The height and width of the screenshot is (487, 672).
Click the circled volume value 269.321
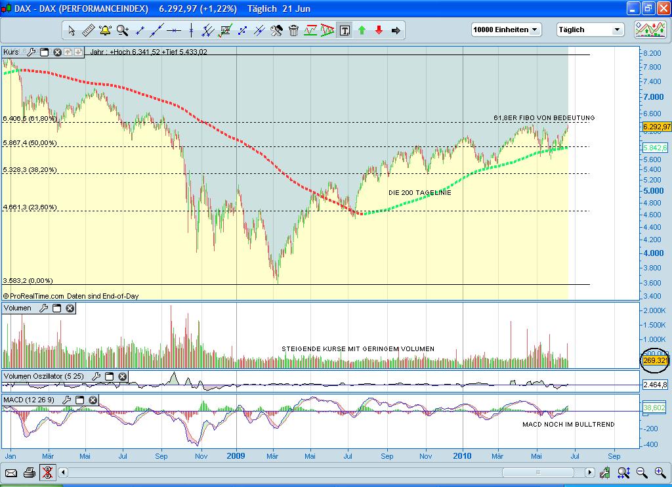(x=656, y=360)
